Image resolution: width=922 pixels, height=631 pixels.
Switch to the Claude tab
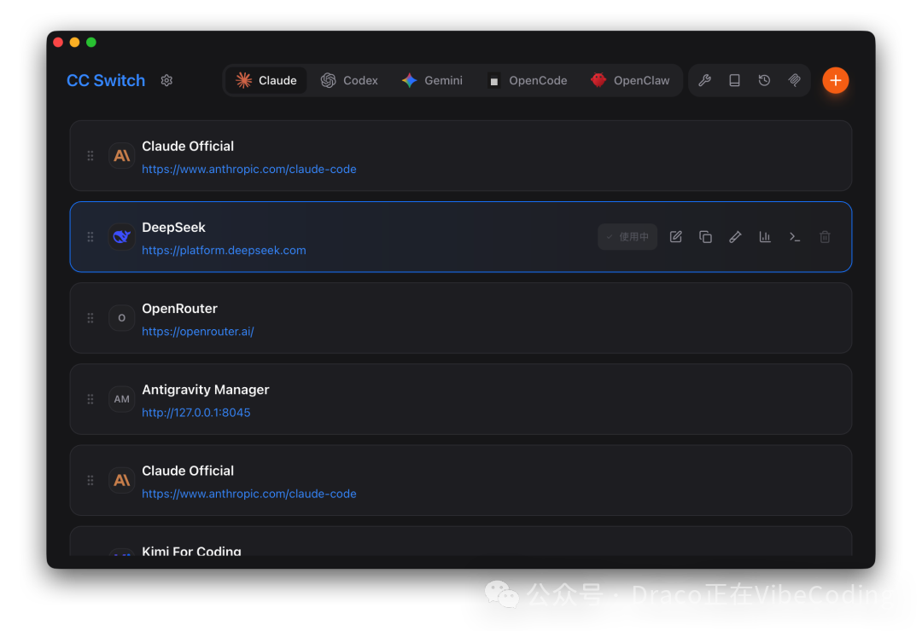266,80
